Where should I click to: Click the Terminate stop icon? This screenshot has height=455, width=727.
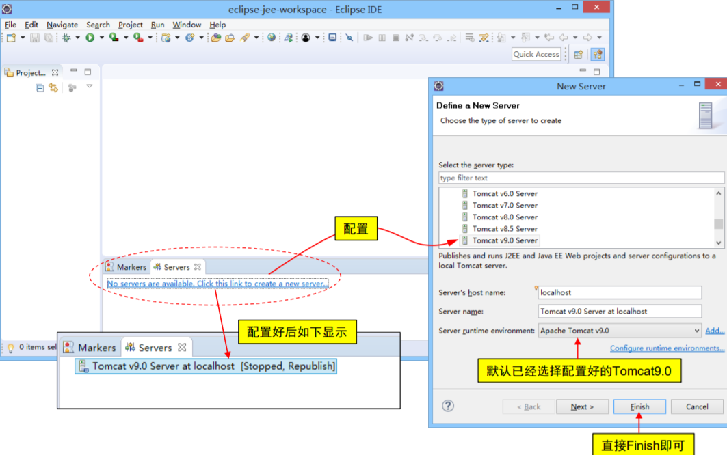[396, 38]
